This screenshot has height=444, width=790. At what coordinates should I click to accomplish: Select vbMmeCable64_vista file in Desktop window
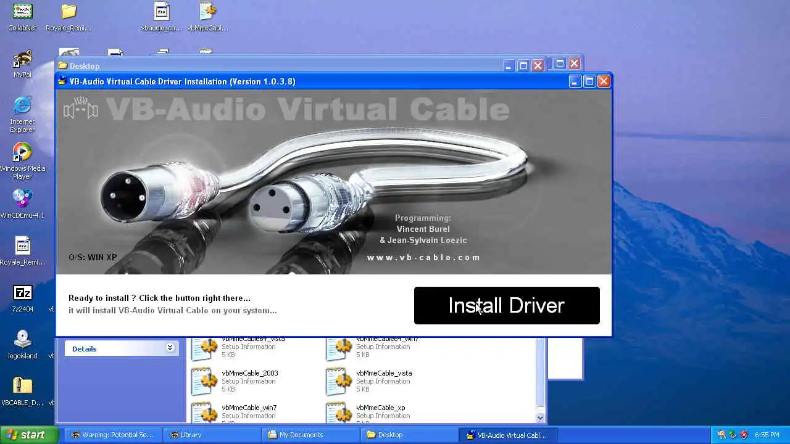238,347
